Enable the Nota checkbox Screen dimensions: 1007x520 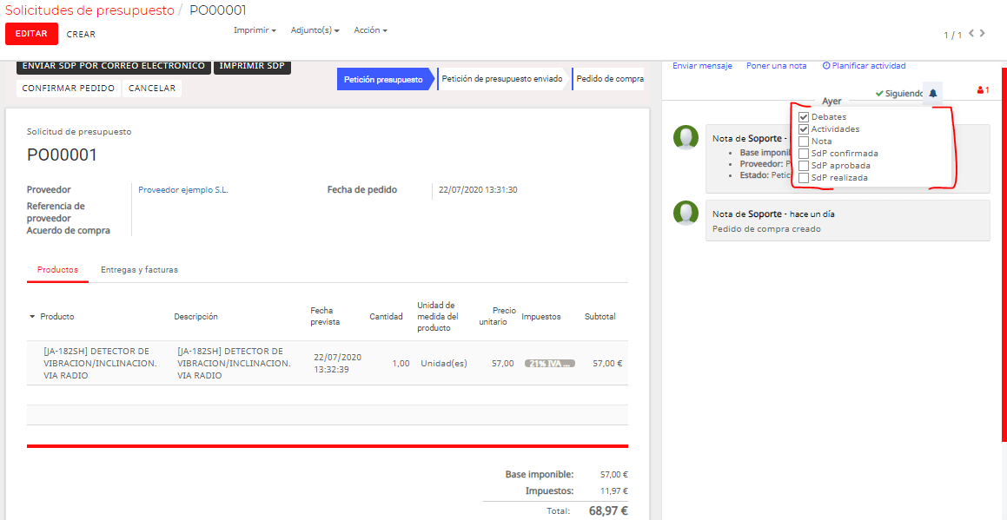pyautogui.click(x=804, y=142)
